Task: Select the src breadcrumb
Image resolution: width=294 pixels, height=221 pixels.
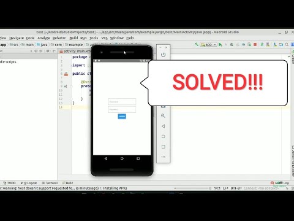Action: click(14, 45)
